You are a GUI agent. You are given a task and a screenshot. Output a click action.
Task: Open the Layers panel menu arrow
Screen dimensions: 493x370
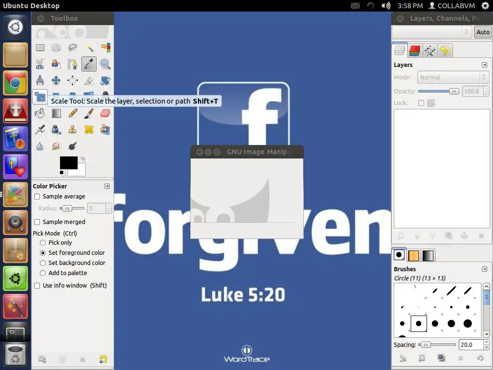pos(484,65)
